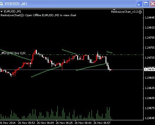Minimize the EURUSD chart window
The height and width of the screenshot is (125, 155).
(x=139, y=4)
